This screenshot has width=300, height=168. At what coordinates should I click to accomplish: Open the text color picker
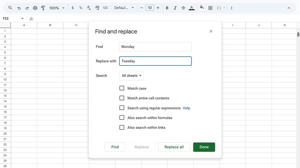tap(192, 8)
